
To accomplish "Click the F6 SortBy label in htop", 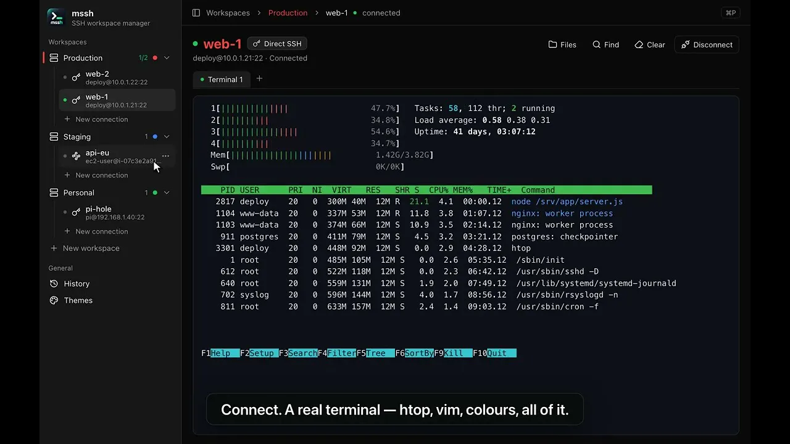I will [415, 353].
